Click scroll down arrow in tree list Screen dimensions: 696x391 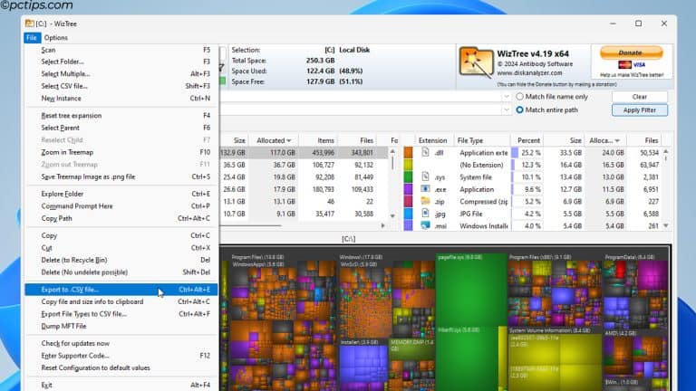tap(392, 216)
